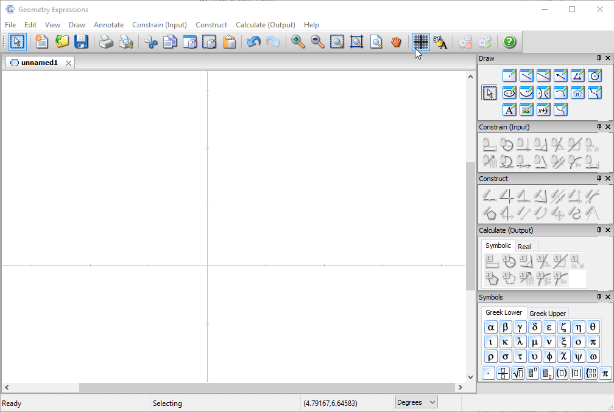The width and height of the screenshot is (614, 412).
Task: Select the Draw Circle tool
Action: coord(595,76)
